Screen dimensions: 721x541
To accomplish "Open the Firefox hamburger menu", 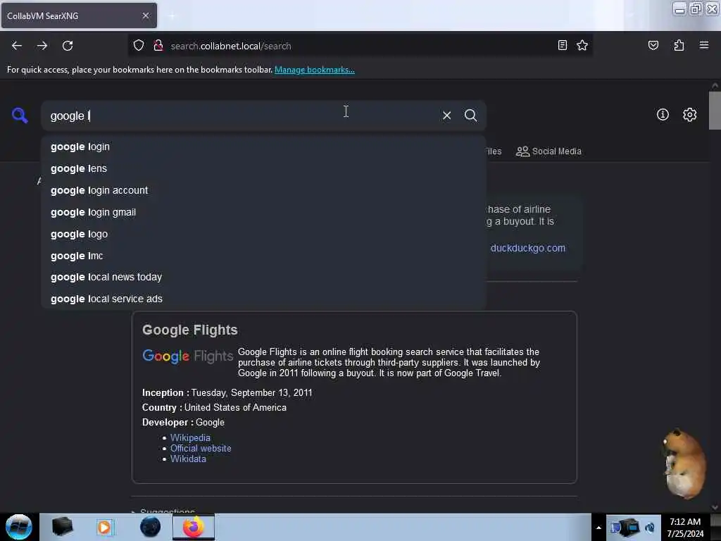I will (x=703, y=45).
